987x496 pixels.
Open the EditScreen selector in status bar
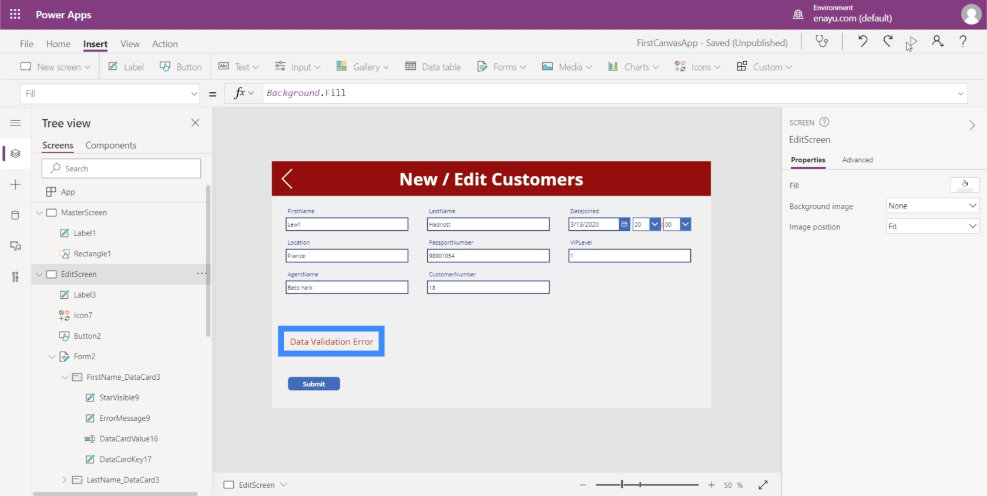(x=256, y=485)
